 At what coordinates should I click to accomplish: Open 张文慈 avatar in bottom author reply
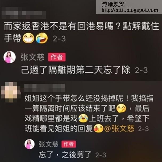coord(30,144)
